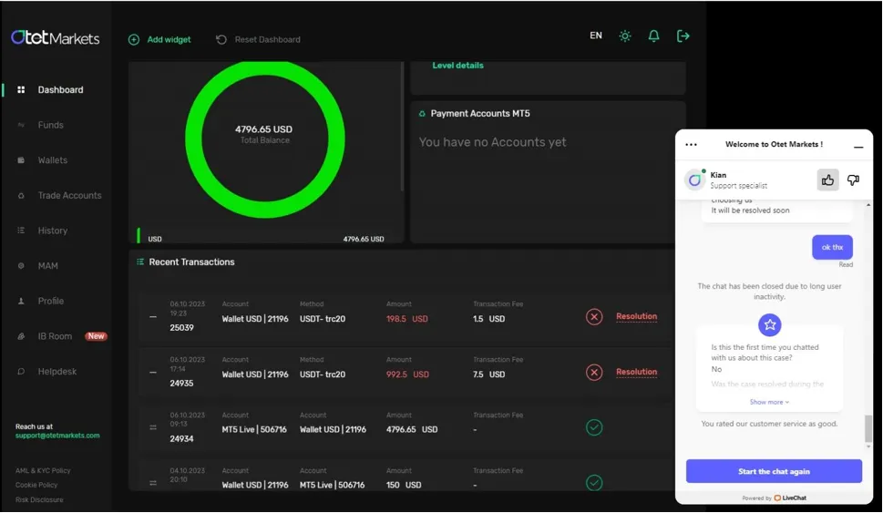The width and height of the screenshot is (883, 513).
Task: Minimize the Otet Markets chat window
Action: pos(858,147)
